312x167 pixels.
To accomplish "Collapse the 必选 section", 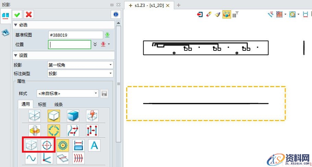I will click(x=15, y=25).
